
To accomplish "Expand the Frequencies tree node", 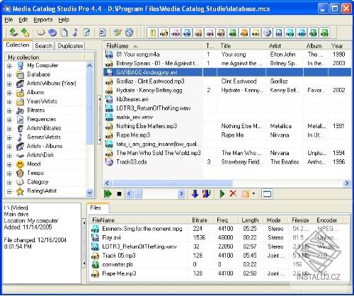I will pos(9,120).
